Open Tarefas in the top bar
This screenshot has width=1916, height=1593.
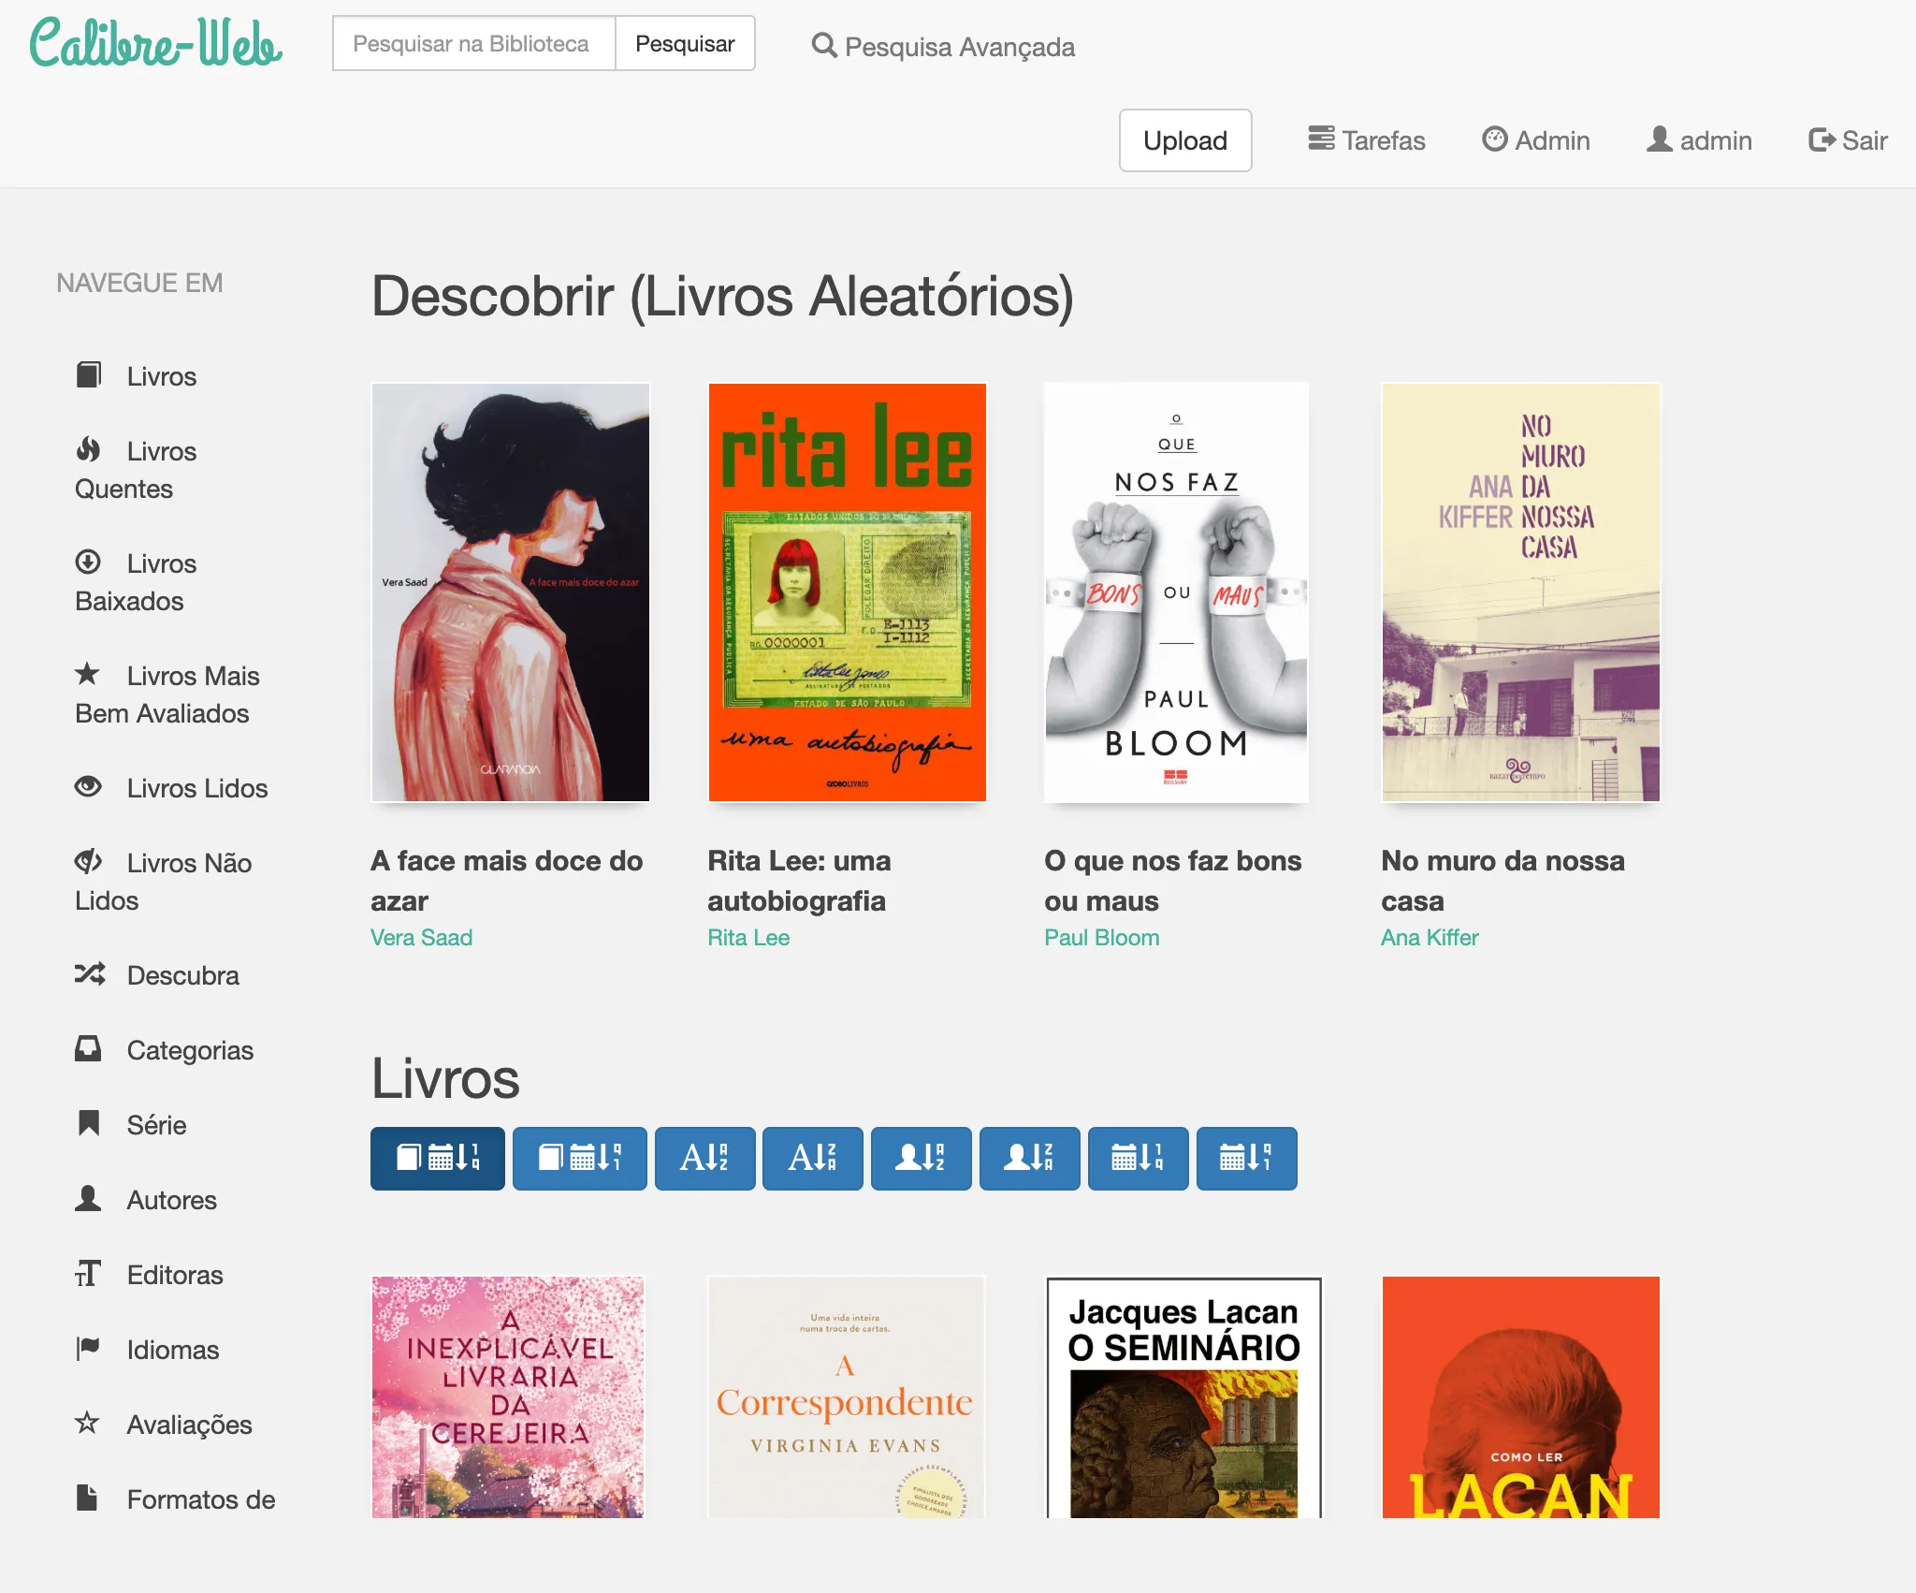pos(1366,140)
